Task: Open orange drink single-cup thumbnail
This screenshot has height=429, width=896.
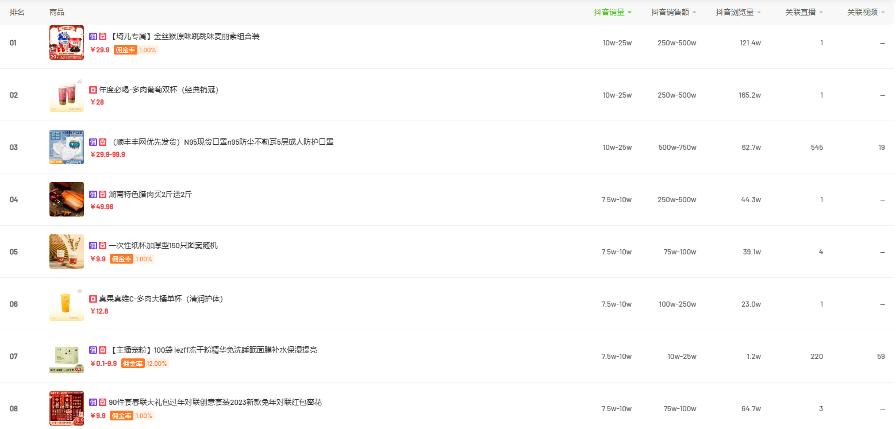Action: pos(67,304)
